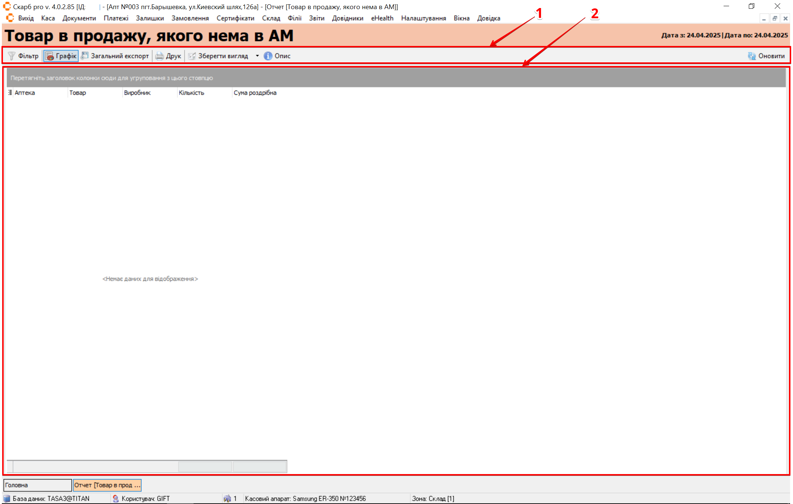Screen dimensions: 793x504
Task: Expand the Зберегти вигляд dropdown arrow
Action: (x=257, y=56)
